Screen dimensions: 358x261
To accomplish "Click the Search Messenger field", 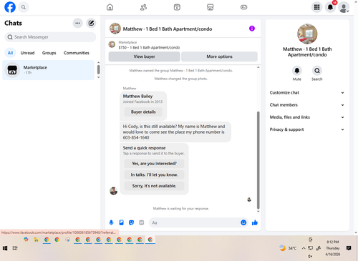I will tap(50, 37).
